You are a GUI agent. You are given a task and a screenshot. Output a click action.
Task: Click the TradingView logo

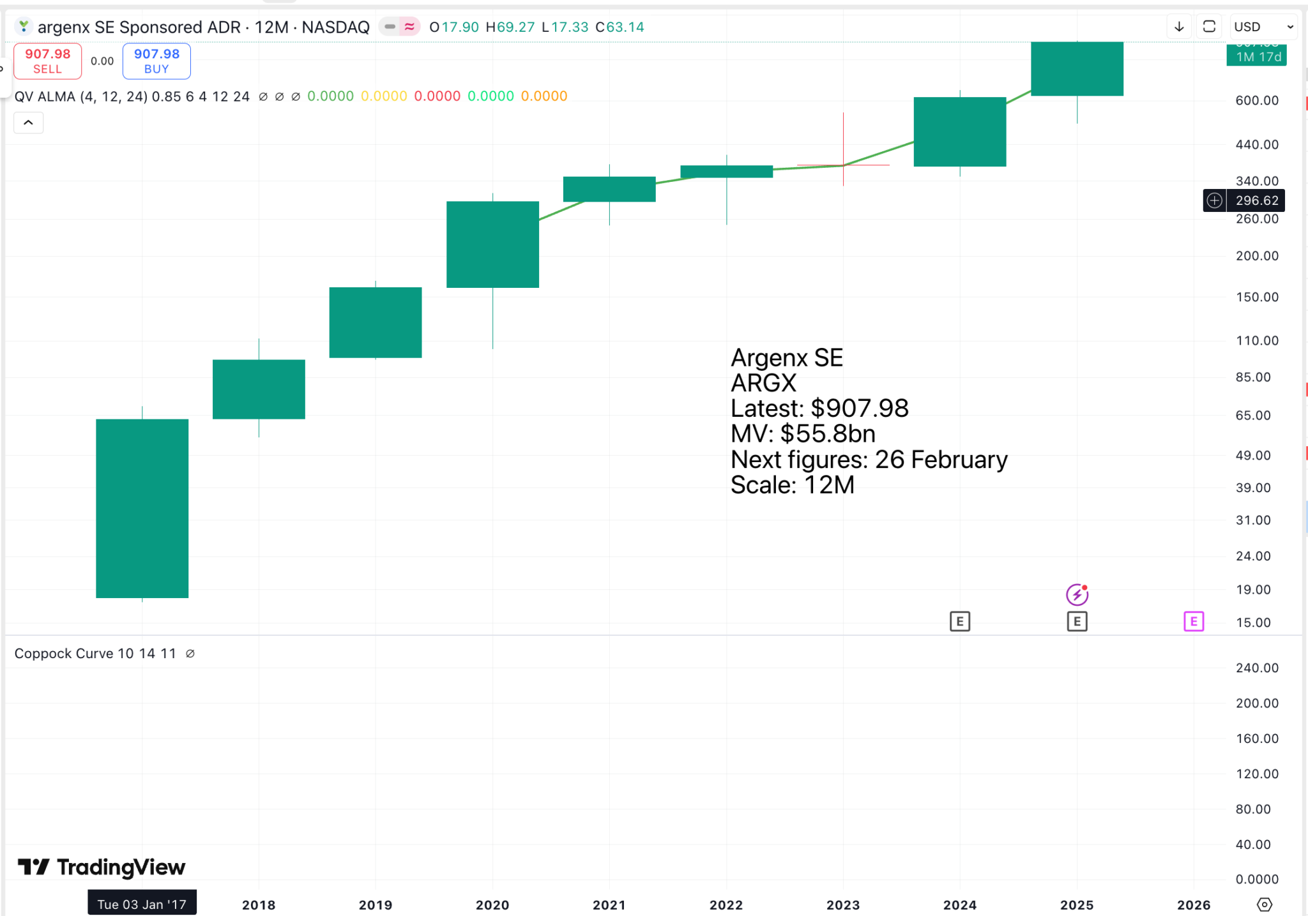pos(102,867)
